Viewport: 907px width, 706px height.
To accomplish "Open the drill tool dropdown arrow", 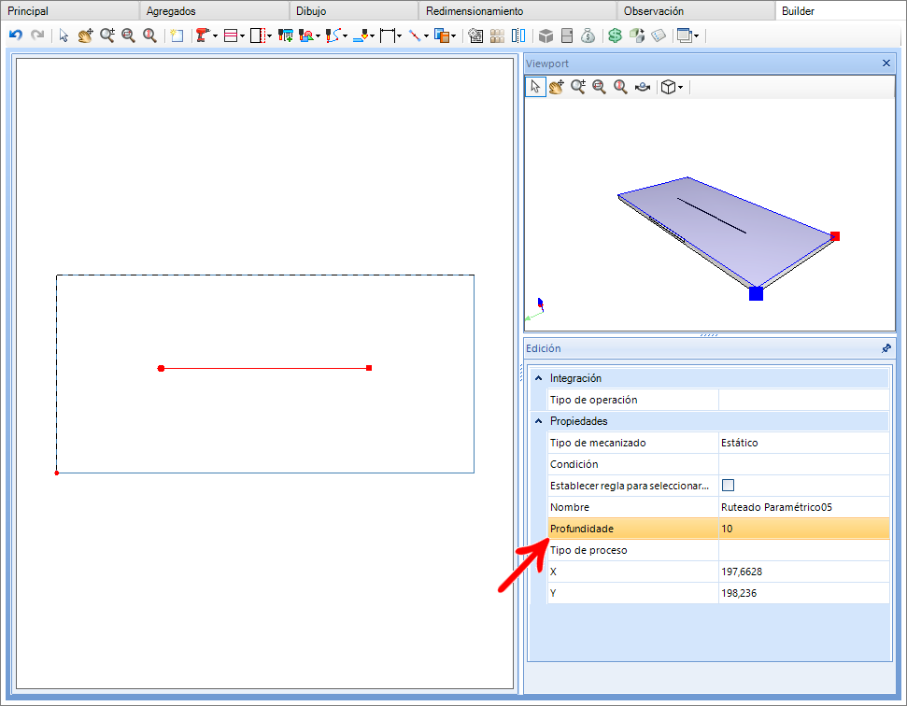I will 215,35.
